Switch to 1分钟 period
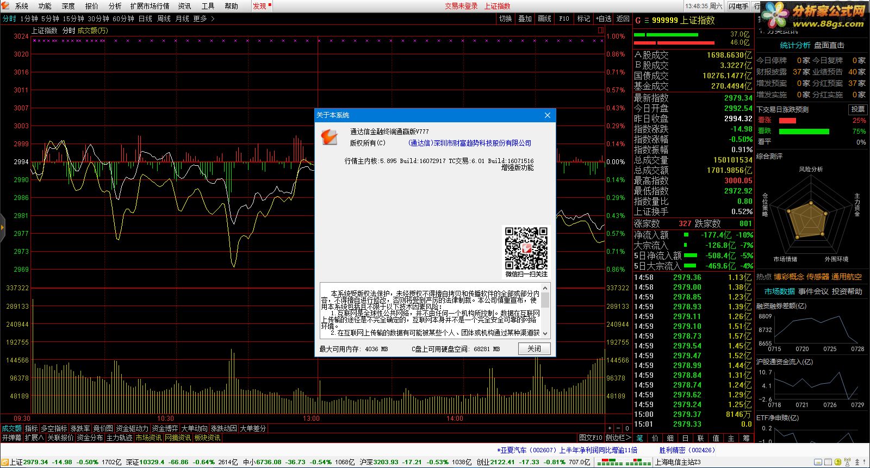The width and height of the screenshot is (870, 468). [x=29, y=18]
